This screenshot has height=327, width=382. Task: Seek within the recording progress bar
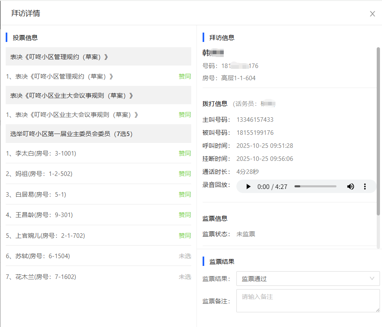[x=315, y=187]
